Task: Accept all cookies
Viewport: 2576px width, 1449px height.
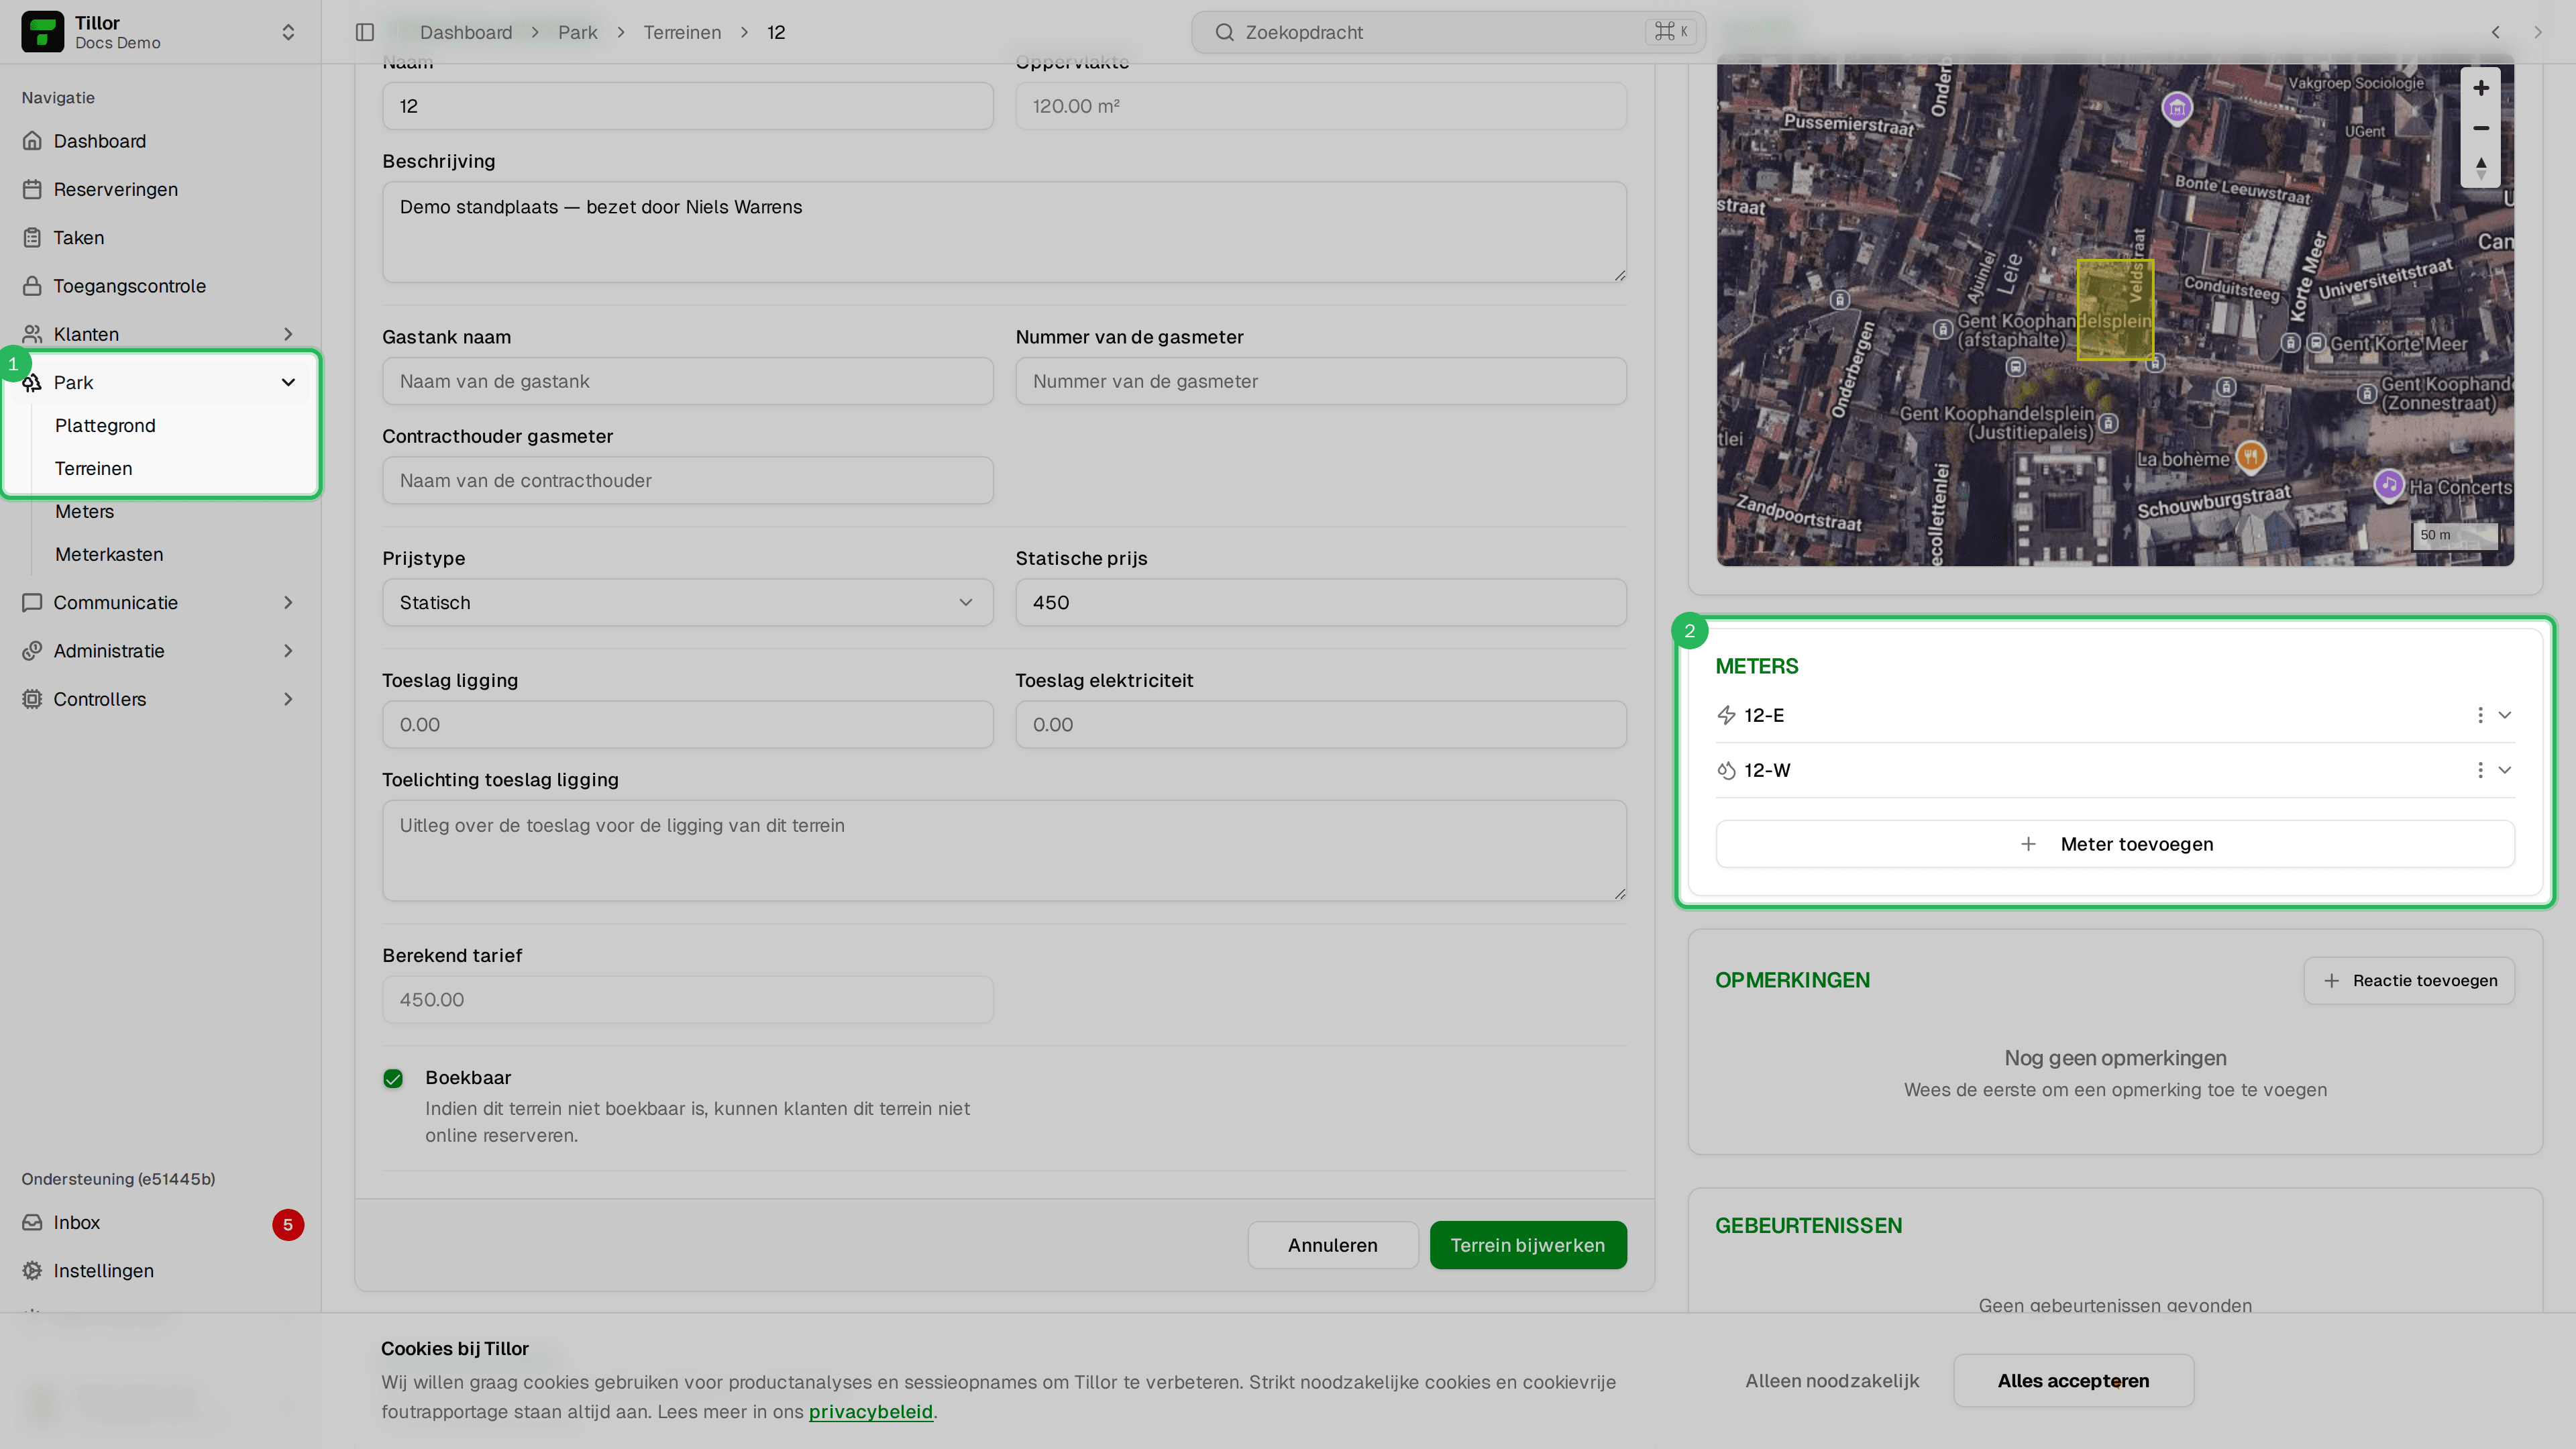Action: (x=2073, y=1381)
